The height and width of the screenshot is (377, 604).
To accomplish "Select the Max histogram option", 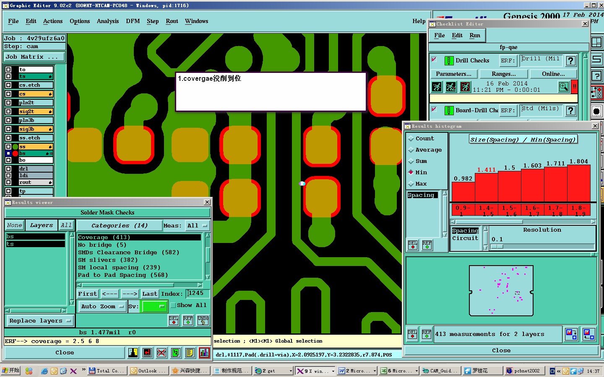I will (x=411, y=184).
